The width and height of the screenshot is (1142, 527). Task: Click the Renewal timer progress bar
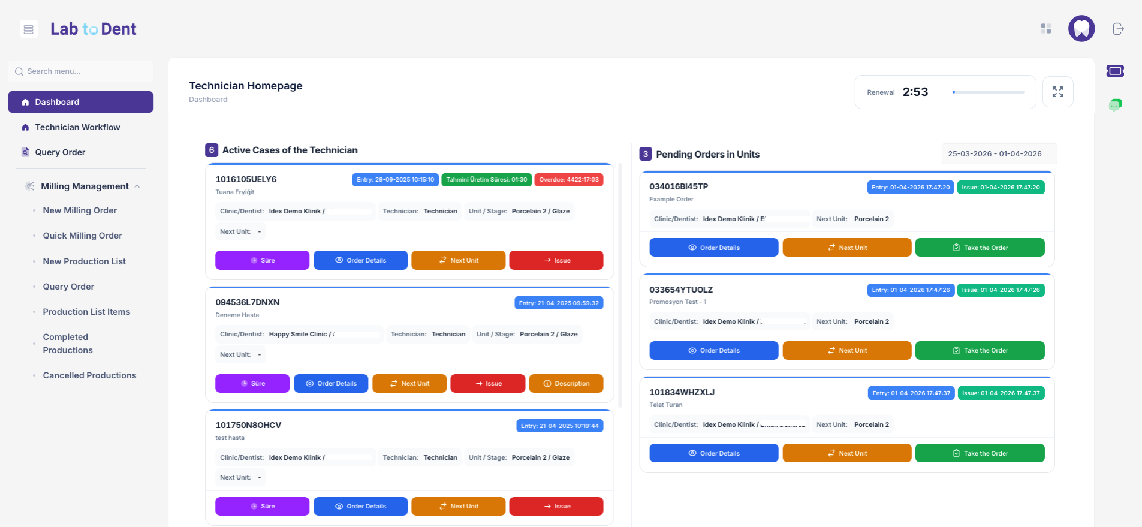988,92
